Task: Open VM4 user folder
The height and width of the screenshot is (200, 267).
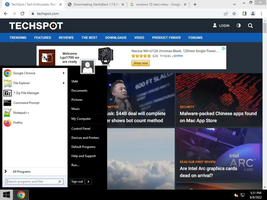Action: point(75,82)
